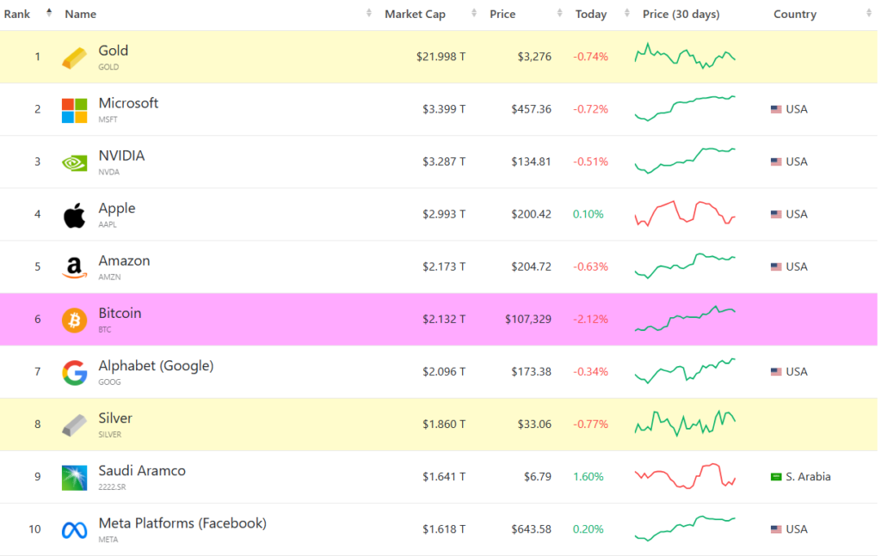This screenshot has height=556, width=881.
Task: Open the Apple company link
Action: click(x=117, y=208)
